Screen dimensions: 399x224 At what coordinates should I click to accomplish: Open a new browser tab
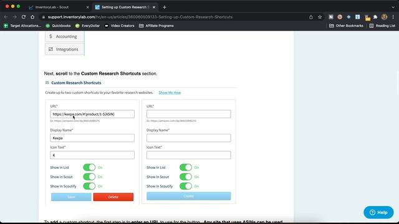point(165,7)
